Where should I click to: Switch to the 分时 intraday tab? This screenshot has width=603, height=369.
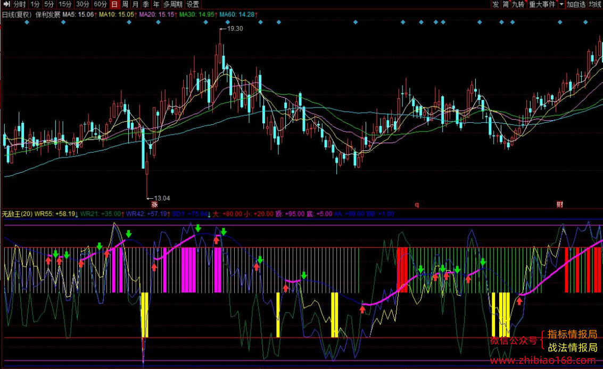coord(20,4)
